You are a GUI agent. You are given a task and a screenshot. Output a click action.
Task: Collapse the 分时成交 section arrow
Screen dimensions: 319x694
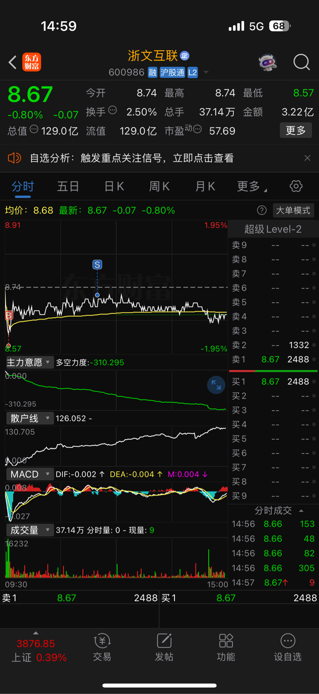(302, 511)
